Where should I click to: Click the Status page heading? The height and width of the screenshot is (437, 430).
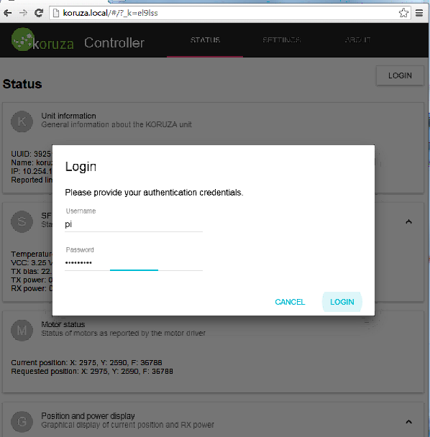click(22, 84)
